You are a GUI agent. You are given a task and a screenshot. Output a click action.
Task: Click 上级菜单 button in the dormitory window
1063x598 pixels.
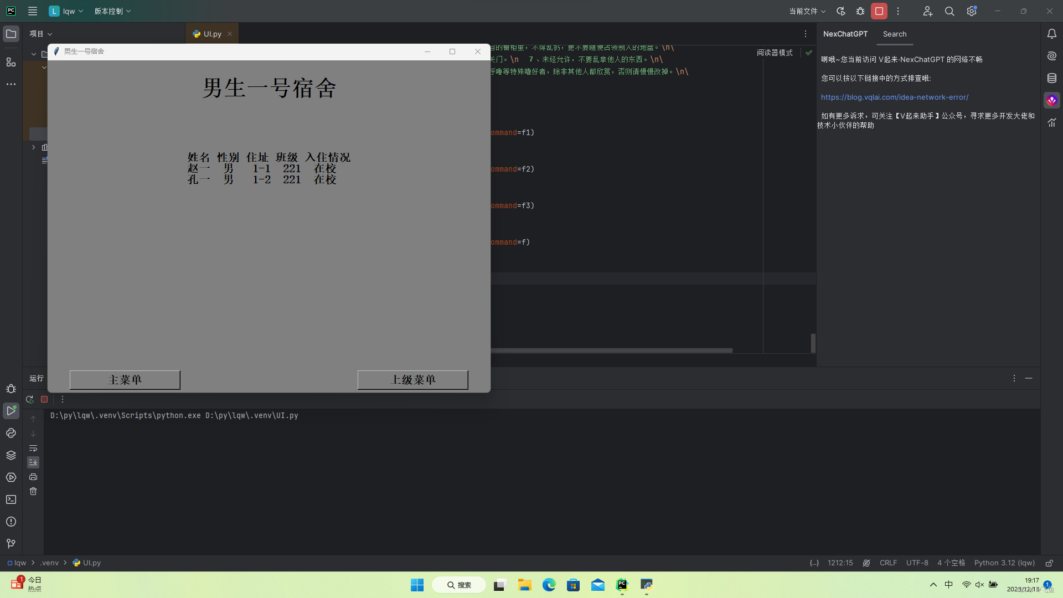click(413, 380)
